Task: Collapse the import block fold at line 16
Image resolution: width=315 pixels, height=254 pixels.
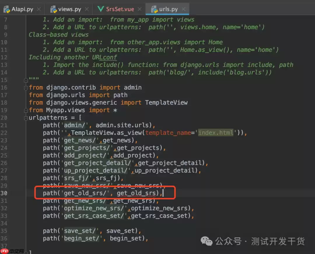Action: [25, 87]
